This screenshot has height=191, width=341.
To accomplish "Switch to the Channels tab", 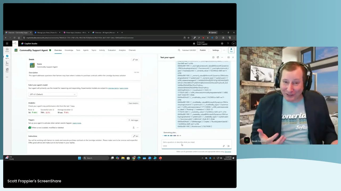I will pos(132,50).
